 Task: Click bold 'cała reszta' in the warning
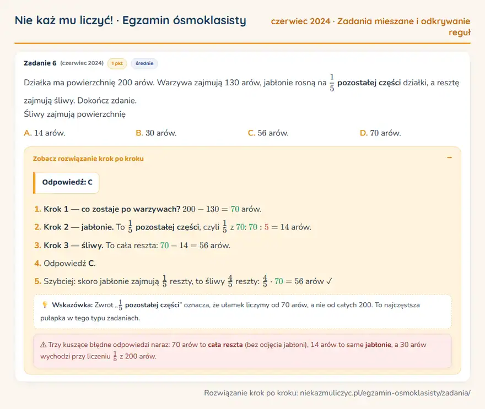tap(225, 345)
